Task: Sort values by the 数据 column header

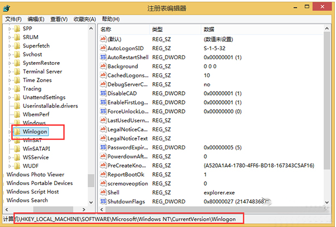Action: (x=262, y=30)
